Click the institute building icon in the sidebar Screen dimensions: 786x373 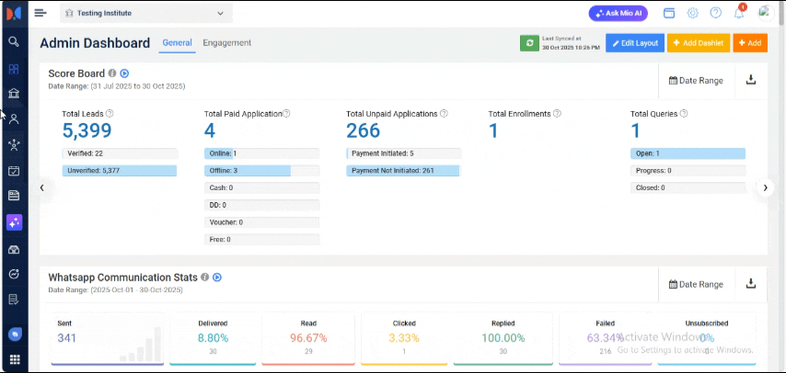click(x=14, y=94)
